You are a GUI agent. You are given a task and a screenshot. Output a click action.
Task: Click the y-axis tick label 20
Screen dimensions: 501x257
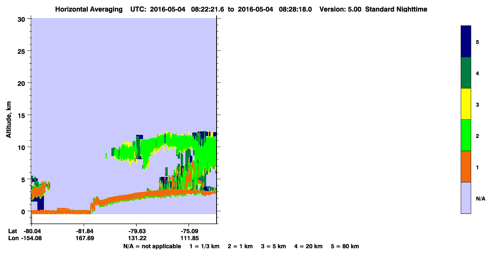tap(22, 83)
